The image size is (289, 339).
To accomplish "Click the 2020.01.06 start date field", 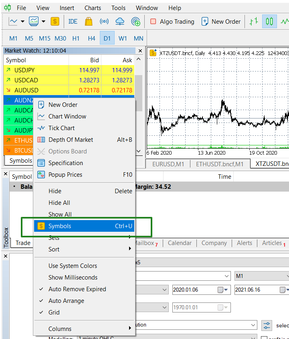I will [x=194, y=290].
